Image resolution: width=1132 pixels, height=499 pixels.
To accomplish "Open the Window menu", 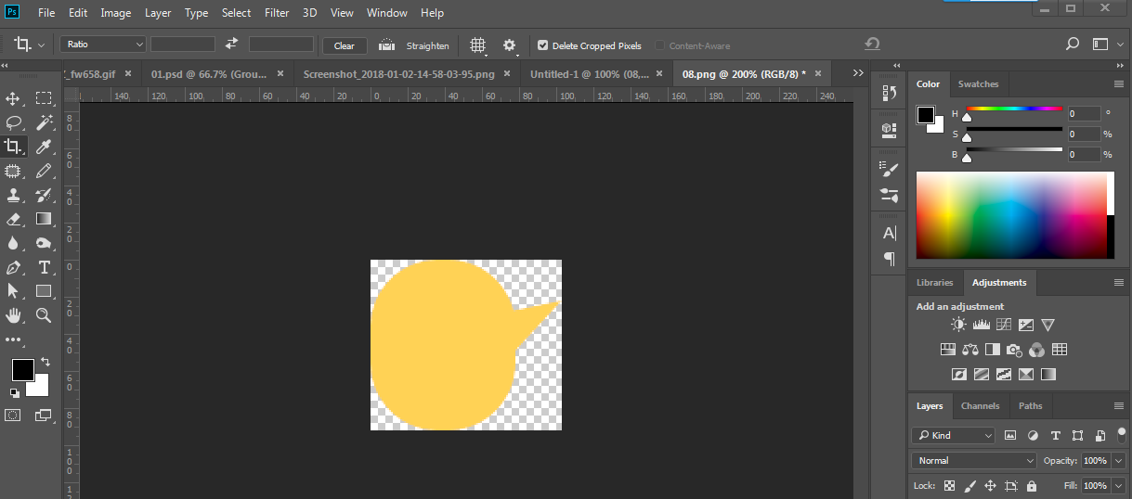I will click(386, 13).
